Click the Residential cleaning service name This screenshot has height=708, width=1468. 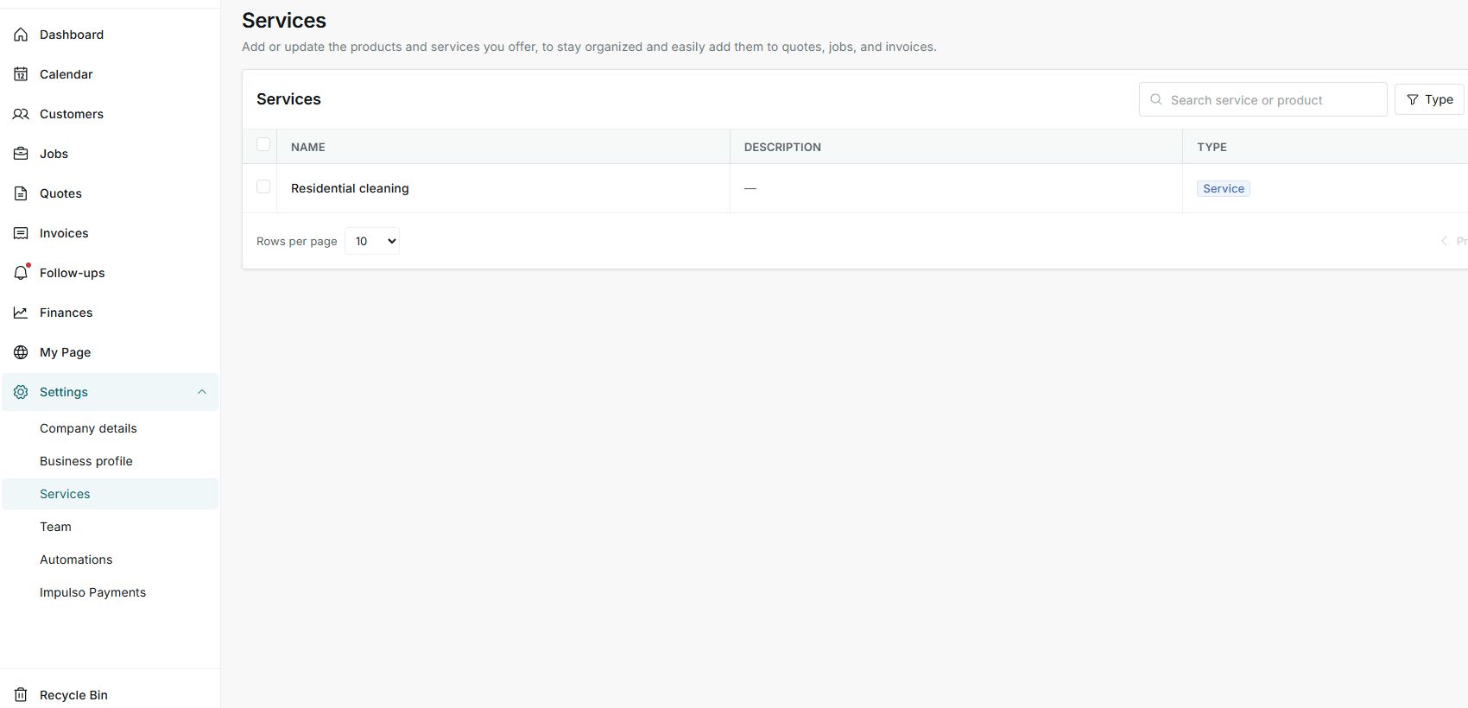coord(350,188)
